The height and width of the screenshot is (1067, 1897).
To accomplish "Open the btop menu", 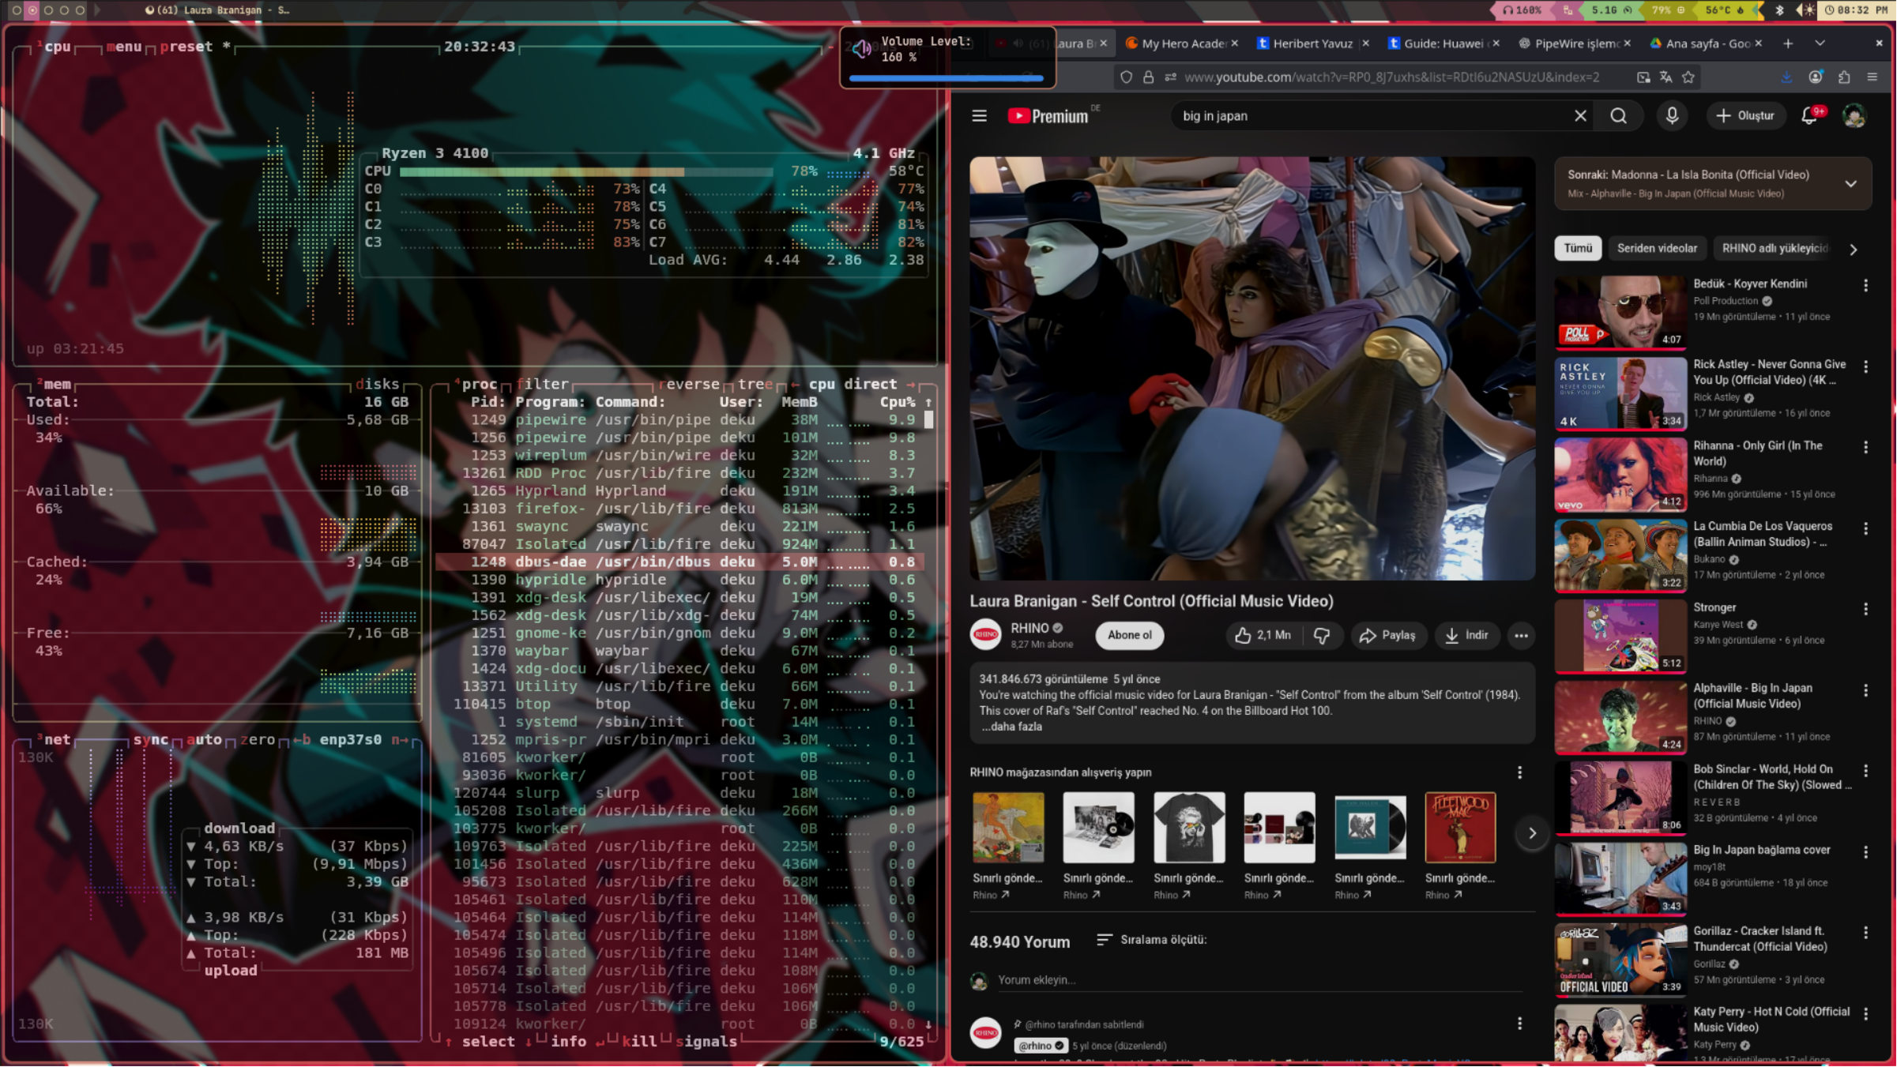I will 124,47.
